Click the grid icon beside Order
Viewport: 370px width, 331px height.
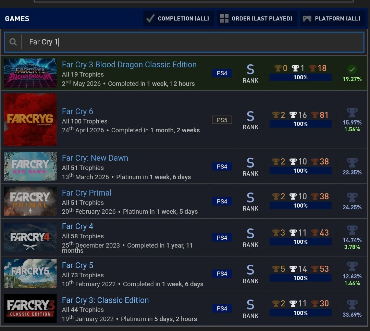coord(224,18)
